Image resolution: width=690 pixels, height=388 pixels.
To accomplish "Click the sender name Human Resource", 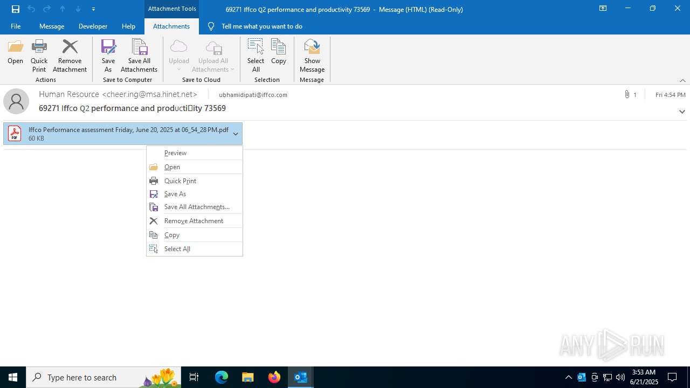I will (69, 94).
